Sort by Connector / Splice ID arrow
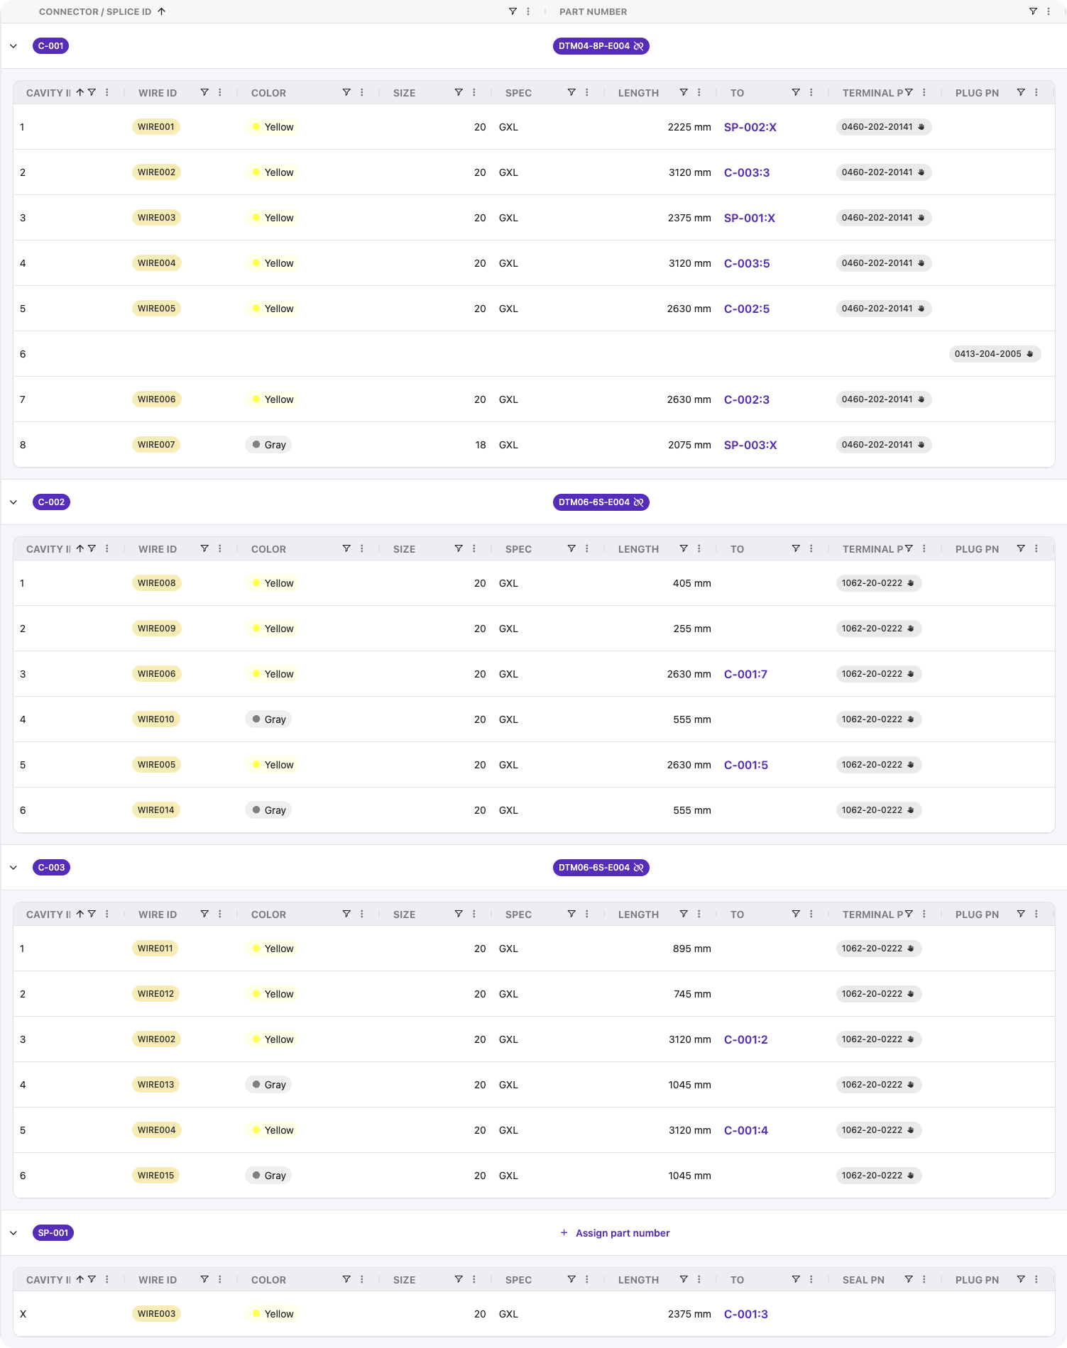The image size is (1067, 1348). point(162,11)
